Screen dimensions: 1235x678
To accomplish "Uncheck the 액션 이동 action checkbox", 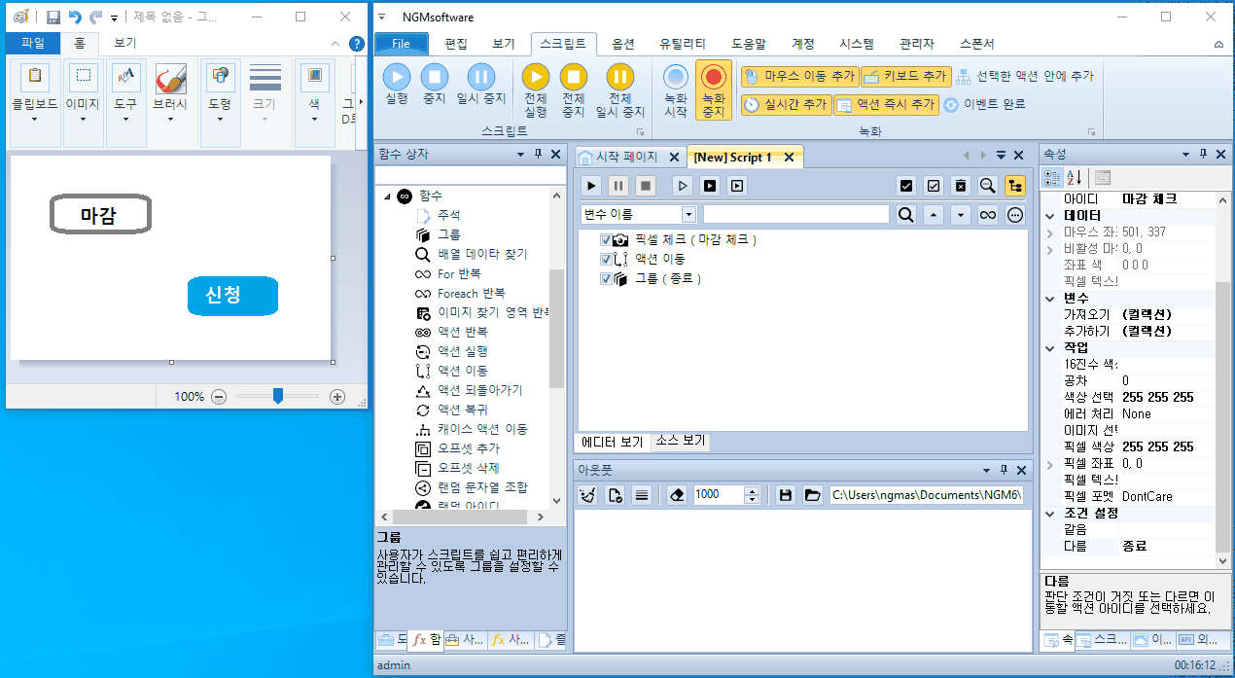I will coord(607,259).
